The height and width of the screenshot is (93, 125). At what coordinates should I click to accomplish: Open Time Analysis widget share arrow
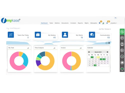(x=54, y=48)
